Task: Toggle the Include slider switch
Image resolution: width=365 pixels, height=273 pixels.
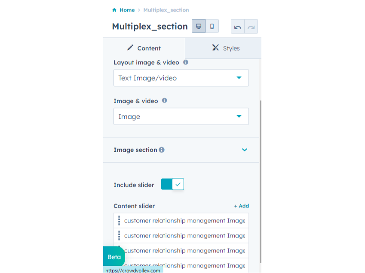Action: (172, 184)
